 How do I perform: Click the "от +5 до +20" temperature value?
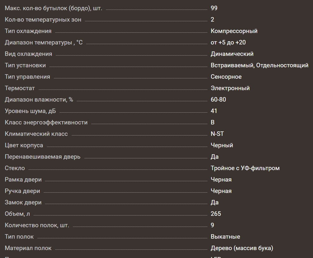(x=228, y=43)
